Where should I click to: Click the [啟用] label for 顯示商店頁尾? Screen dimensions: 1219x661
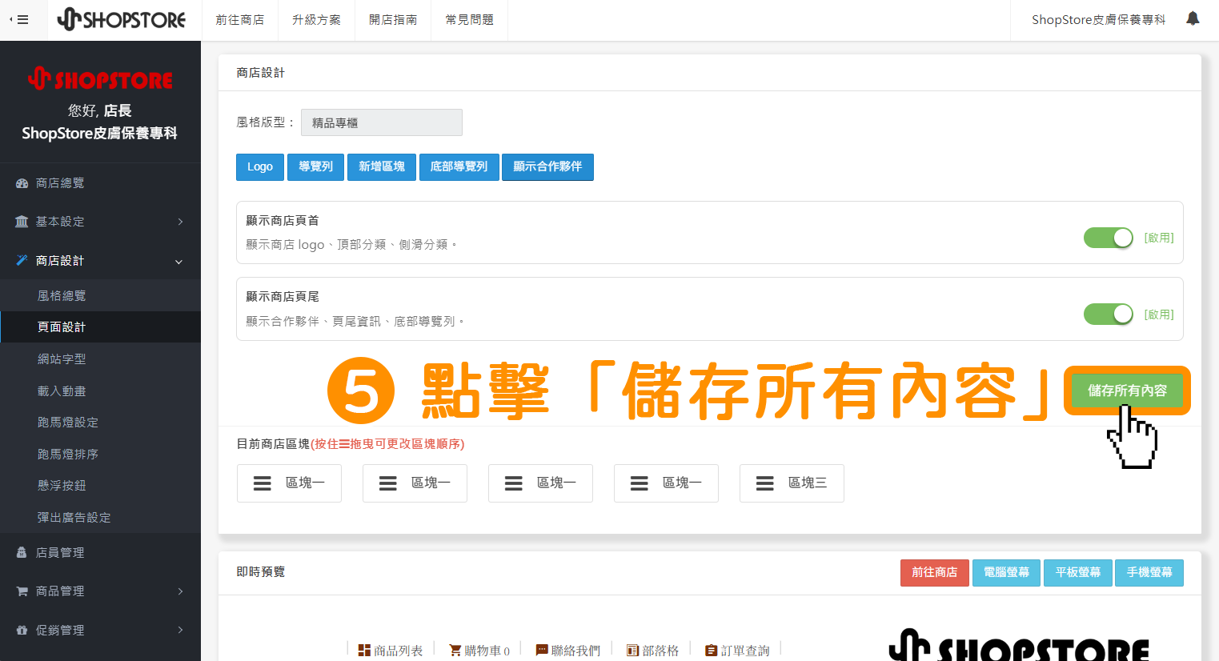click(x=1159, y=314)
